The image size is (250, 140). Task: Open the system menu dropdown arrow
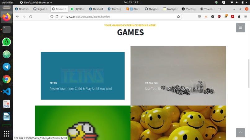click(x=246, y=2)
